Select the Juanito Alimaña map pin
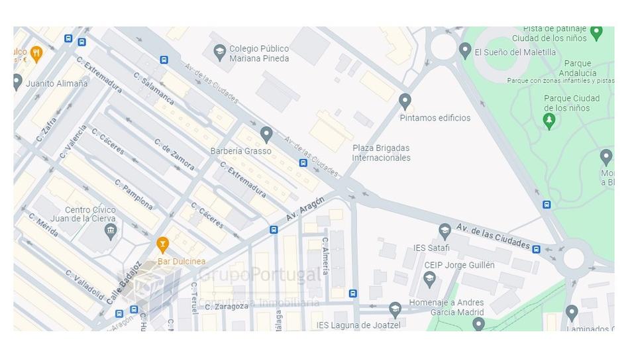Screen dimensions: 628x359 pyautogui.click(x=17, y=82)
